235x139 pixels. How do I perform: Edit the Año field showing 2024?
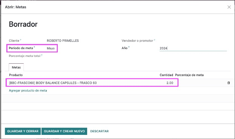coord(193,48)
